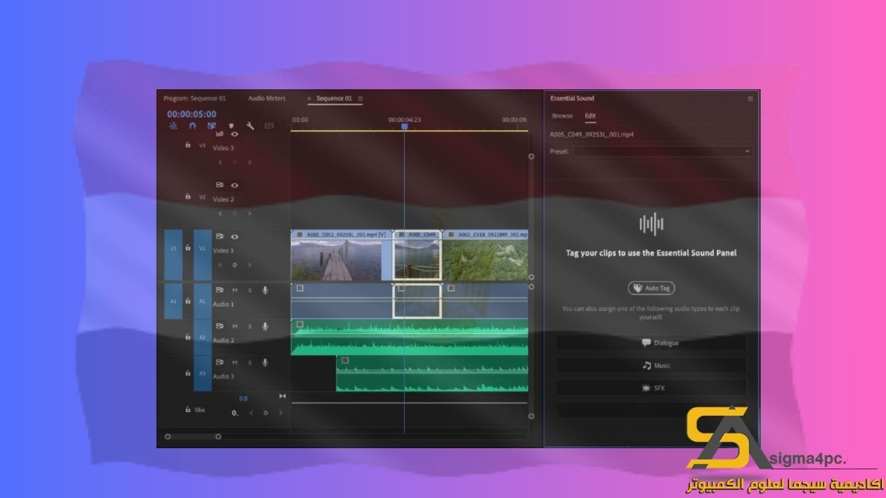
Task: Click the CC captions track options icon
Action: 269,126
